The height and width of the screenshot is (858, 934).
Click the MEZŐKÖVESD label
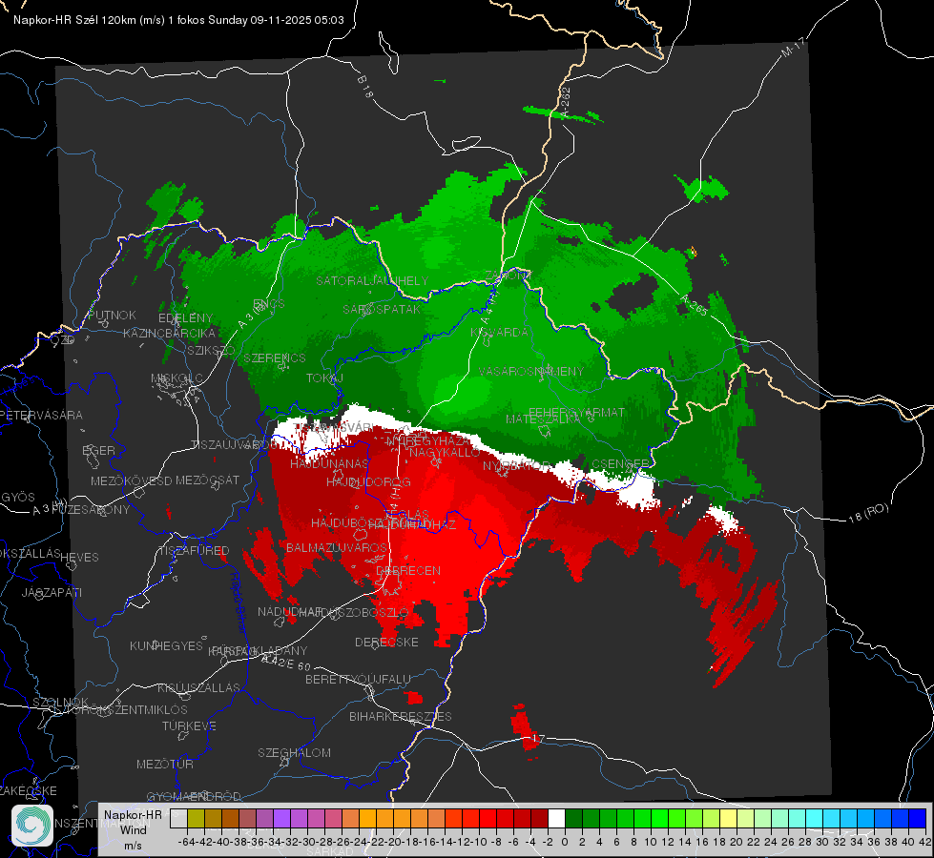click(x=131, y=480)
